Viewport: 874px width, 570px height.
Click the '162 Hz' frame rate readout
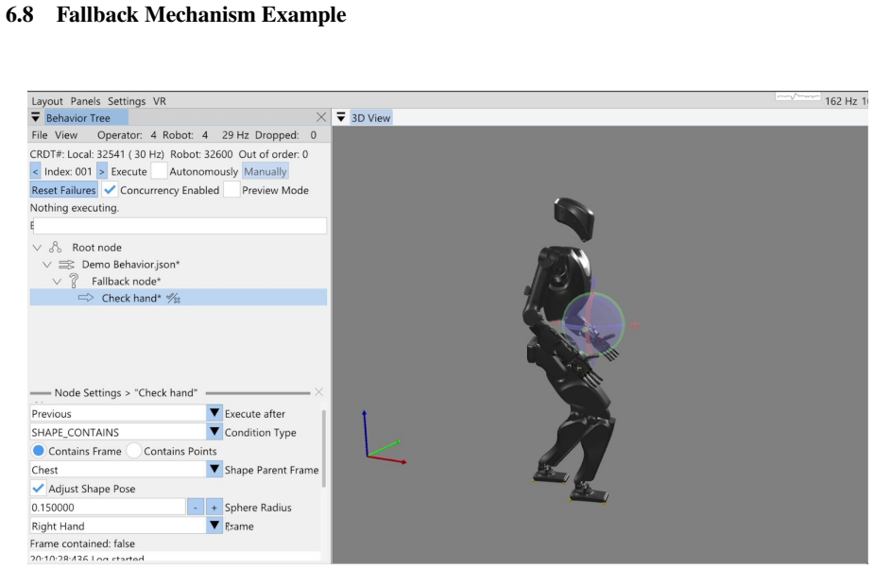[x=841, y=101]
